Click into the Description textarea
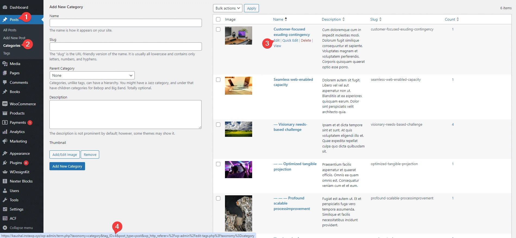 126,115
